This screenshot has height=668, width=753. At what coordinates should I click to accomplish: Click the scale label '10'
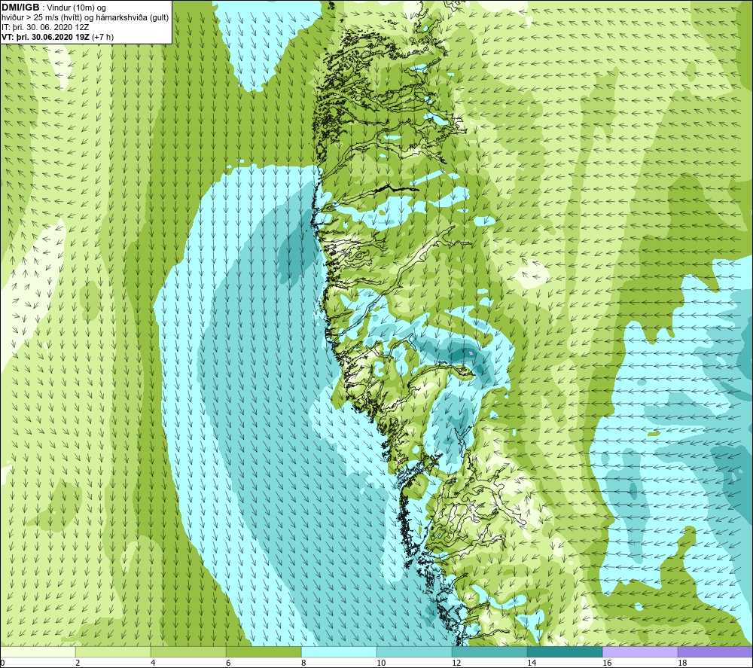(x=381, y=663)
